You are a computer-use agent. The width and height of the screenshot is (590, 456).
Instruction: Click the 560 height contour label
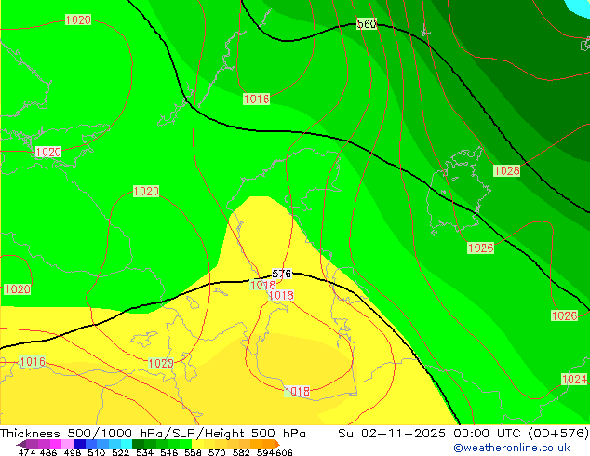(x=366, y=23)
